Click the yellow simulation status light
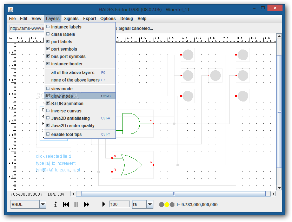292x222 pixels. tap(167, 205)
